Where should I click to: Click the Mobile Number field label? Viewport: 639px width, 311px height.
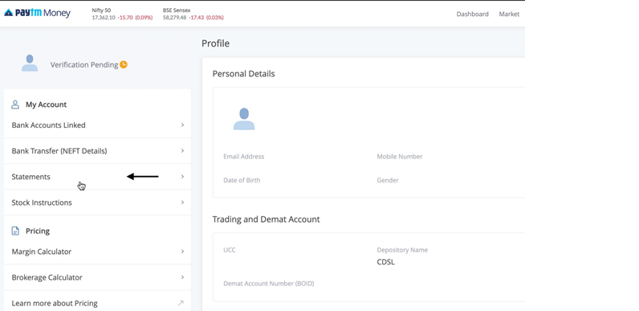pyautogui.click(x=400, y=157)
